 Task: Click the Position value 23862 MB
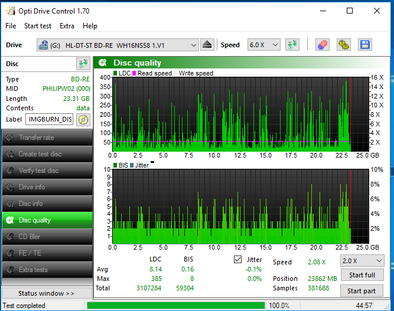pyautogui.click(x=323, y=279)
